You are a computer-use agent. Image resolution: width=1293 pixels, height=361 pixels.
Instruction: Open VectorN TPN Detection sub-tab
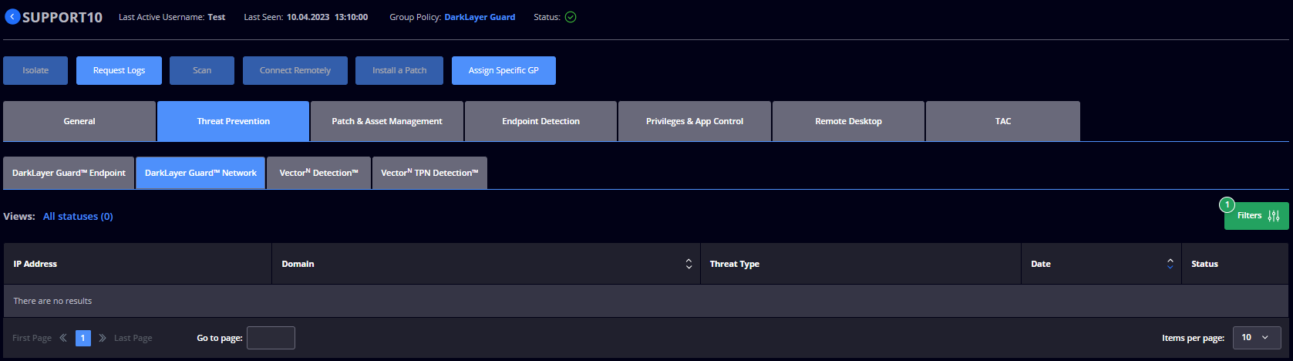[429, 173]
